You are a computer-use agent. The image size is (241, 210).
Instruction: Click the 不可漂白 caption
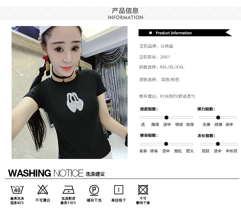43,200
